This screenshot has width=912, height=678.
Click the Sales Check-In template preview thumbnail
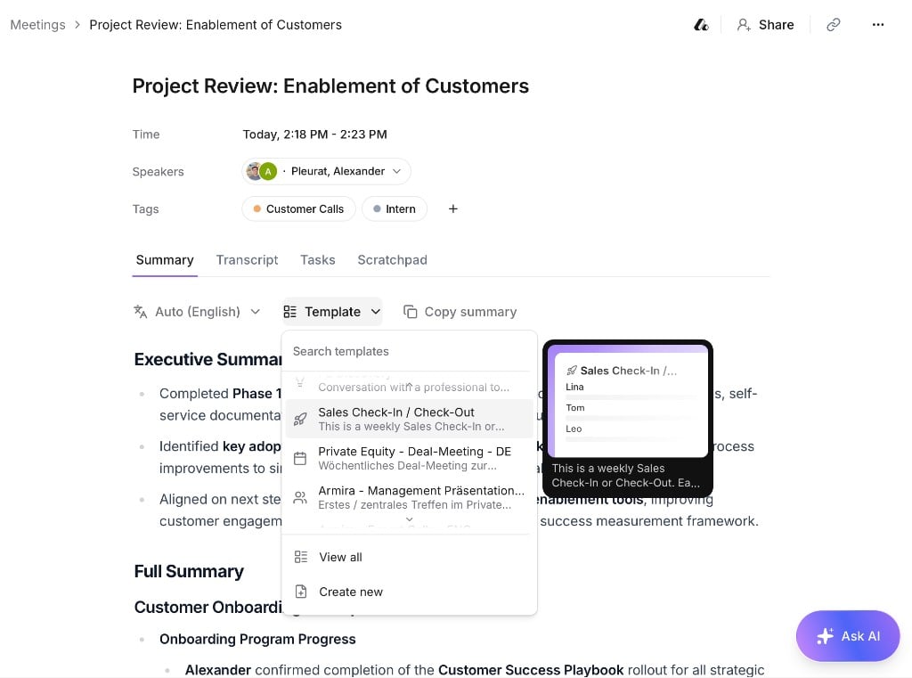coord(628,400)
